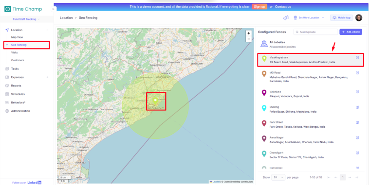This screenshot has width=370, height=185.
Task: Jump to the first page arrow
Action: (x=329, y=177)
